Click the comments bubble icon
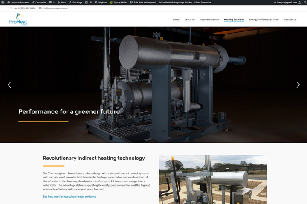The height and width of the screenshot is (204, 307). (50, 3)
